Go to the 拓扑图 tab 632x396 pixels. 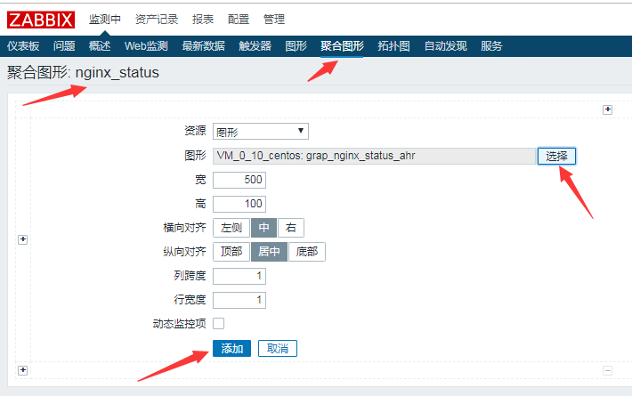pos(393,46)
